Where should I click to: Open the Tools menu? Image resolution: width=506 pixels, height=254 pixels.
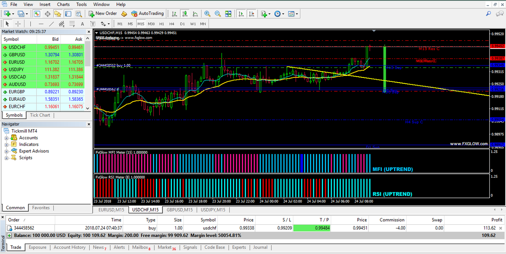click(81, 4)
